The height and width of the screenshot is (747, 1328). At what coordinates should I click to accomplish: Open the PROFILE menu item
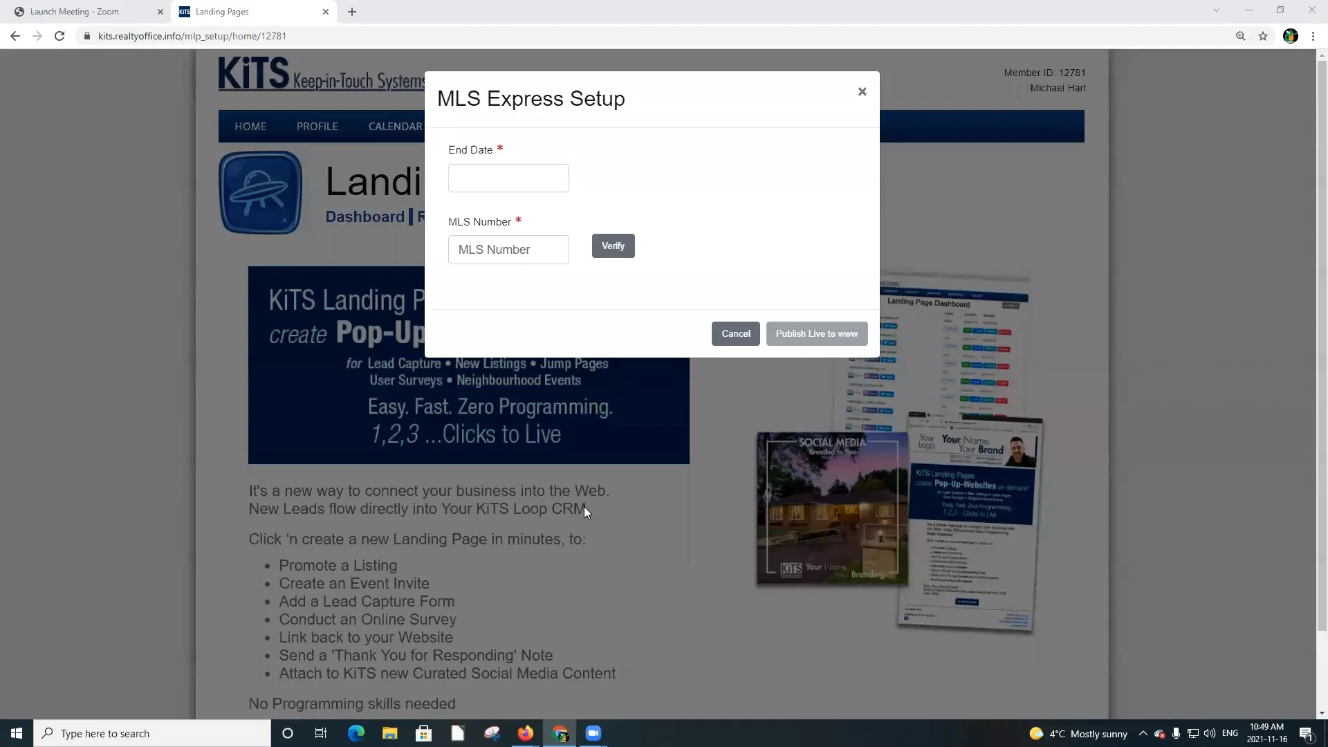[317, 127]
